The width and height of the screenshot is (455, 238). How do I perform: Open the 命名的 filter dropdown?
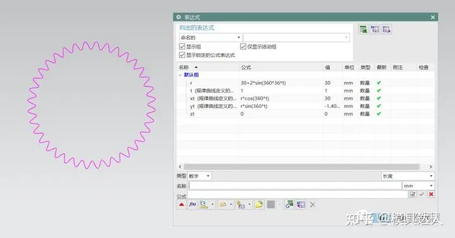point(210,37)
